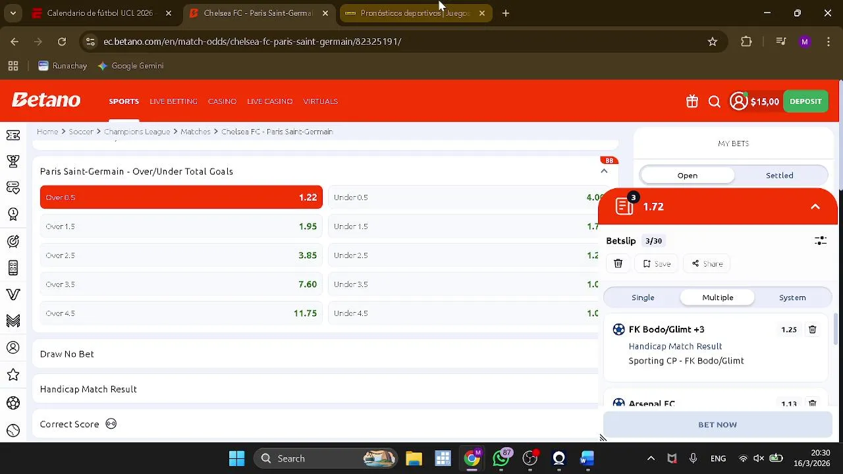Click the Bet Builder BB badge
843x474 pixels.
[609, 161]
